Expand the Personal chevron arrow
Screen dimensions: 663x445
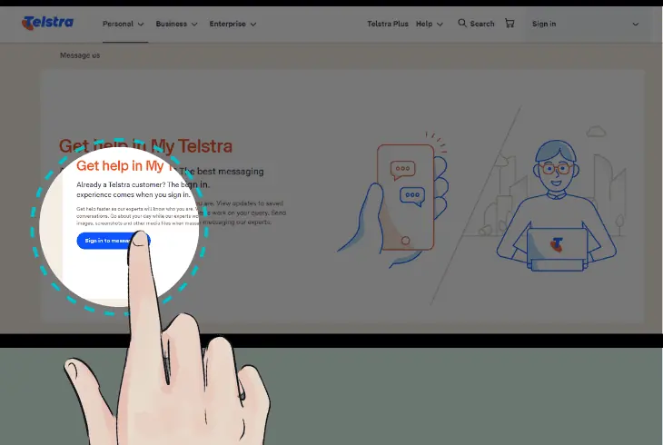coord(141,25)
